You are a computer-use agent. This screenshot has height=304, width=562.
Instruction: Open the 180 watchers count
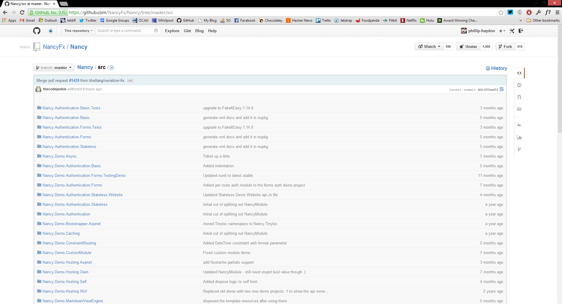[x=448, y=46]
